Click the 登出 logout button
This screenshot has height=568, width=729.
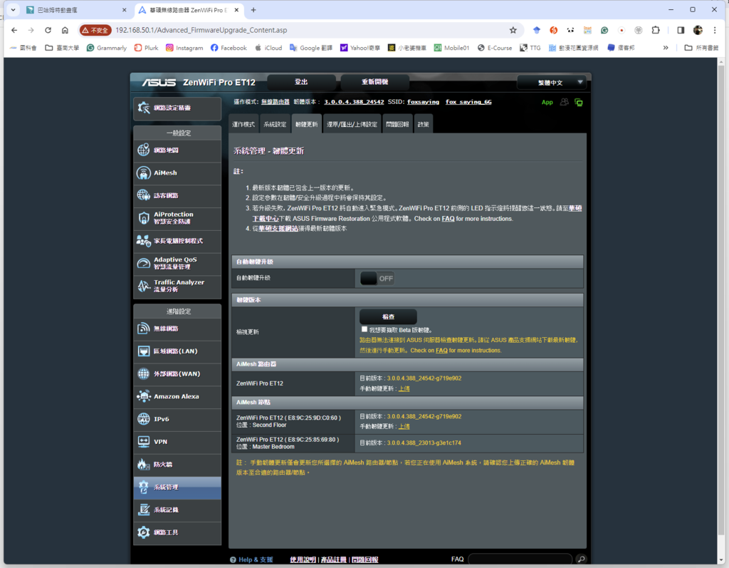point(301,83)
